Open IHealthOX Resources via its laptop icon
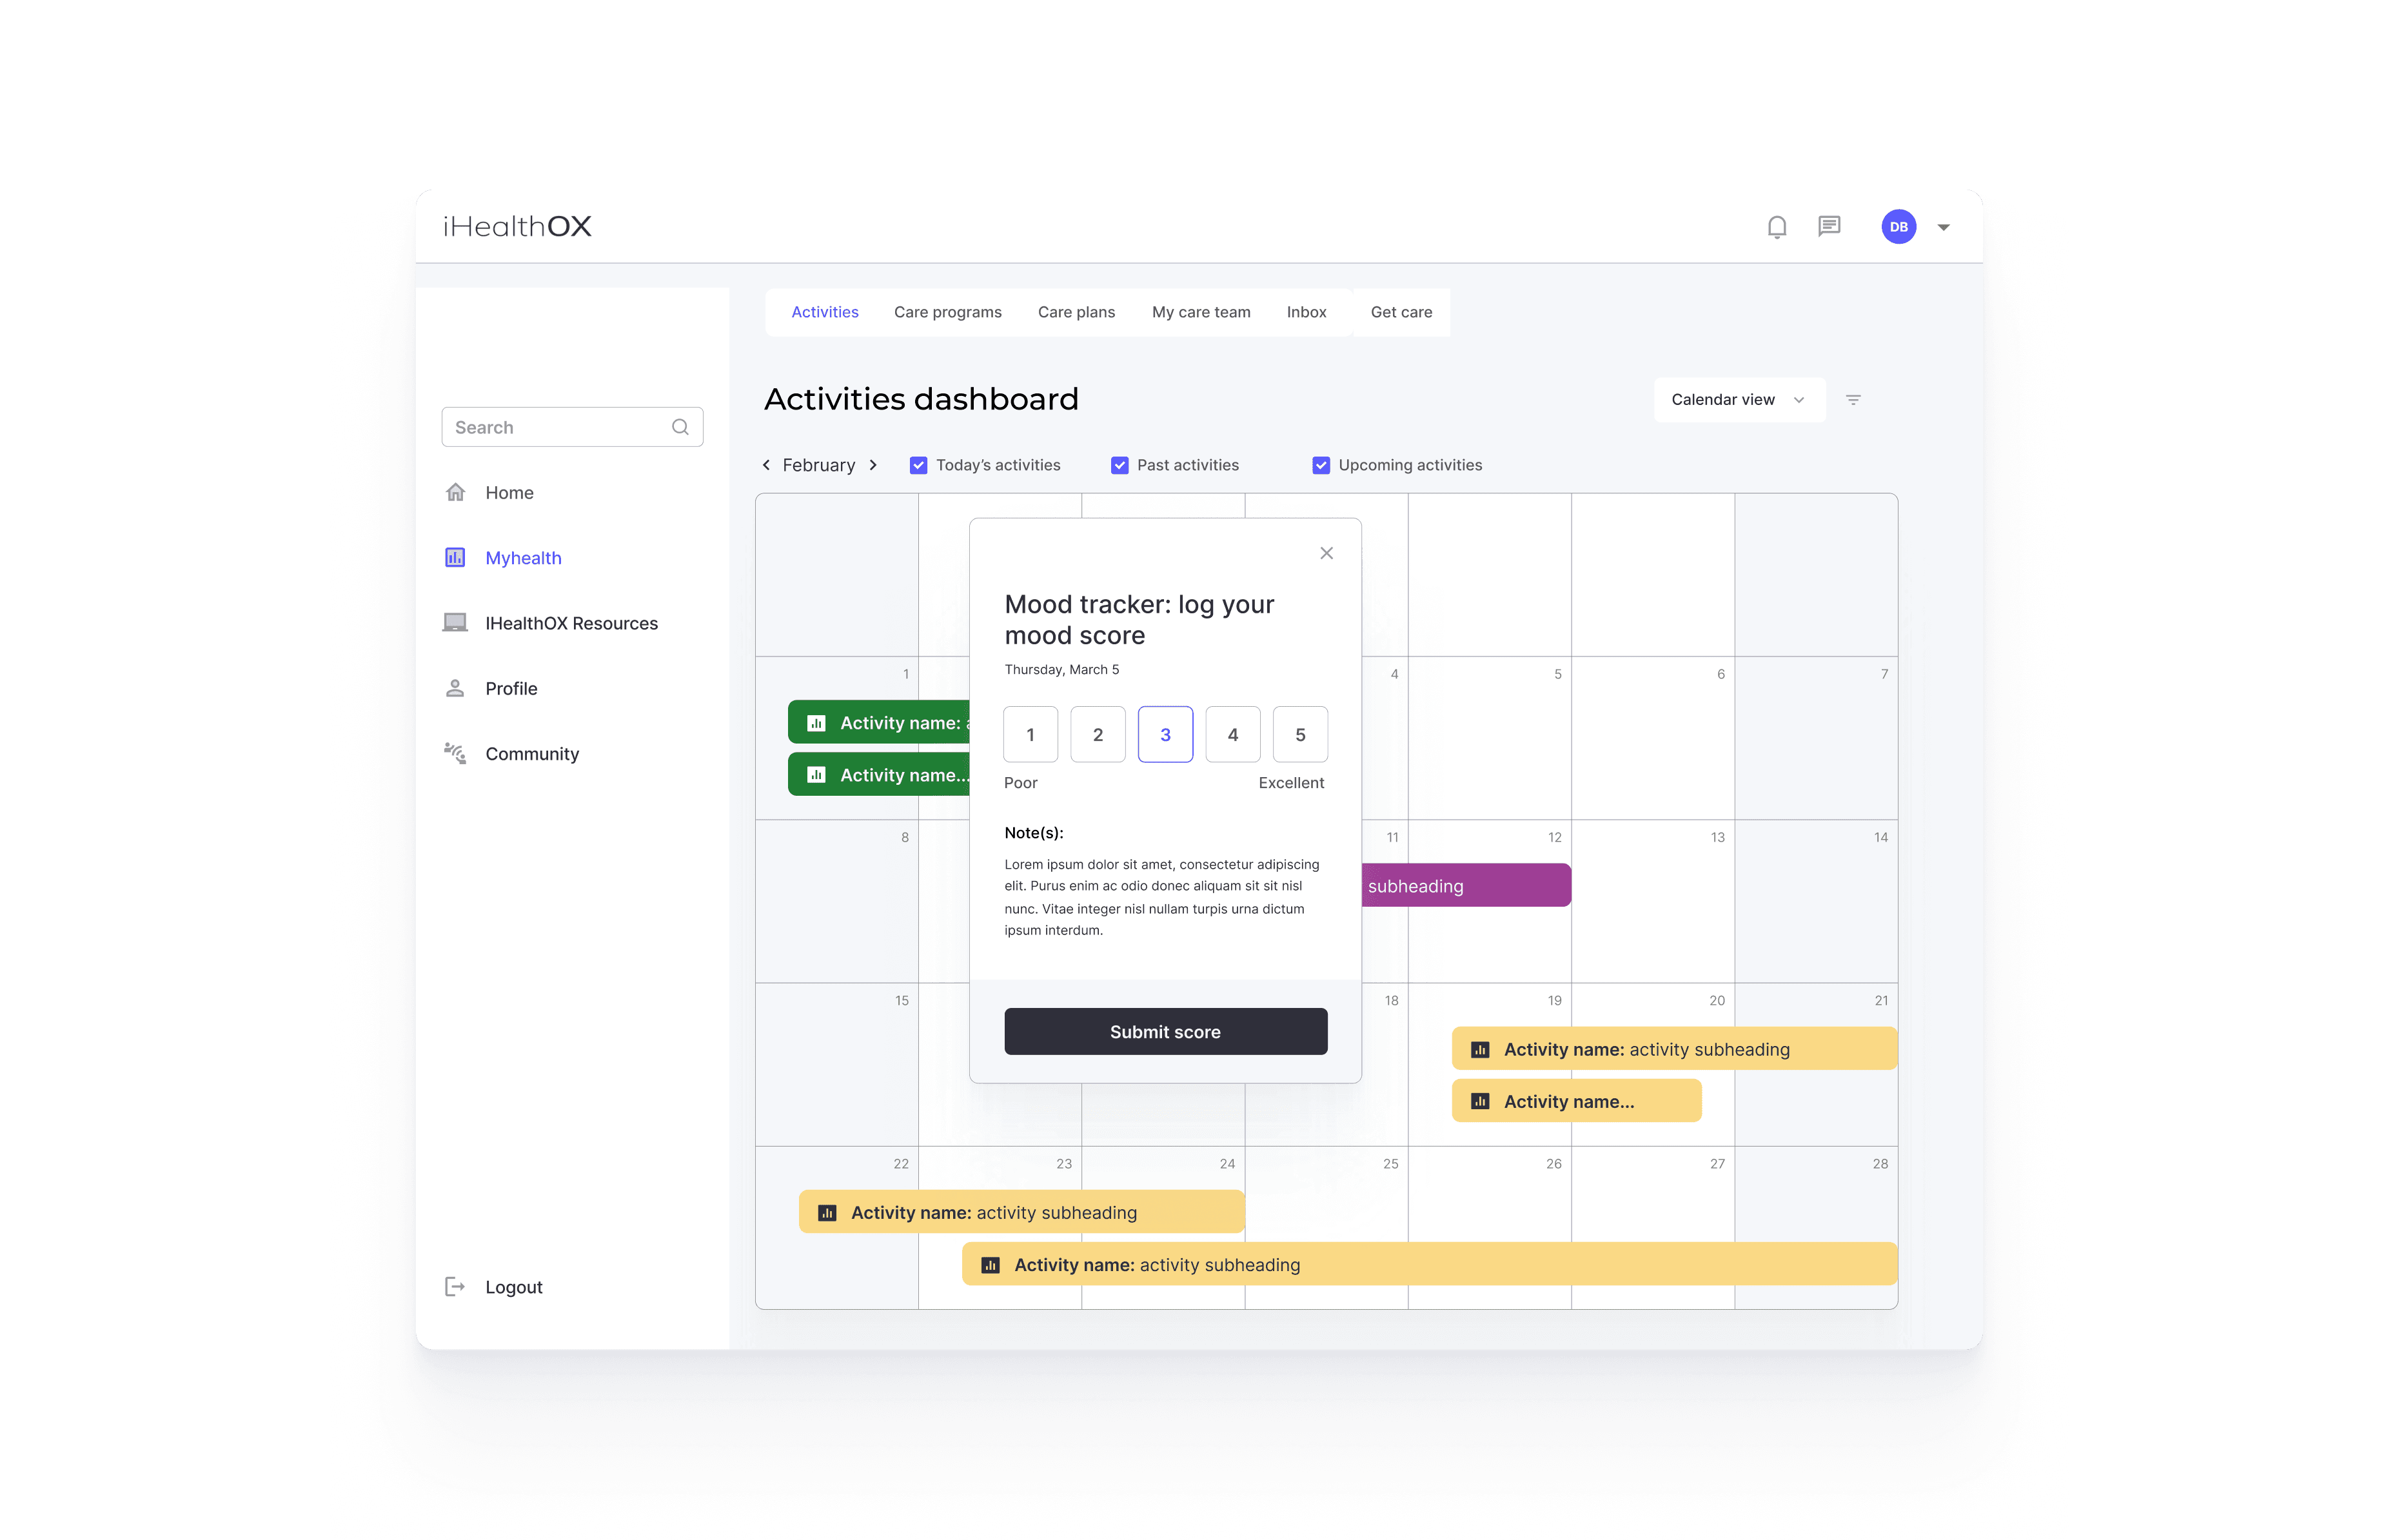The image size is (2397, 1540). coord(456,622)
